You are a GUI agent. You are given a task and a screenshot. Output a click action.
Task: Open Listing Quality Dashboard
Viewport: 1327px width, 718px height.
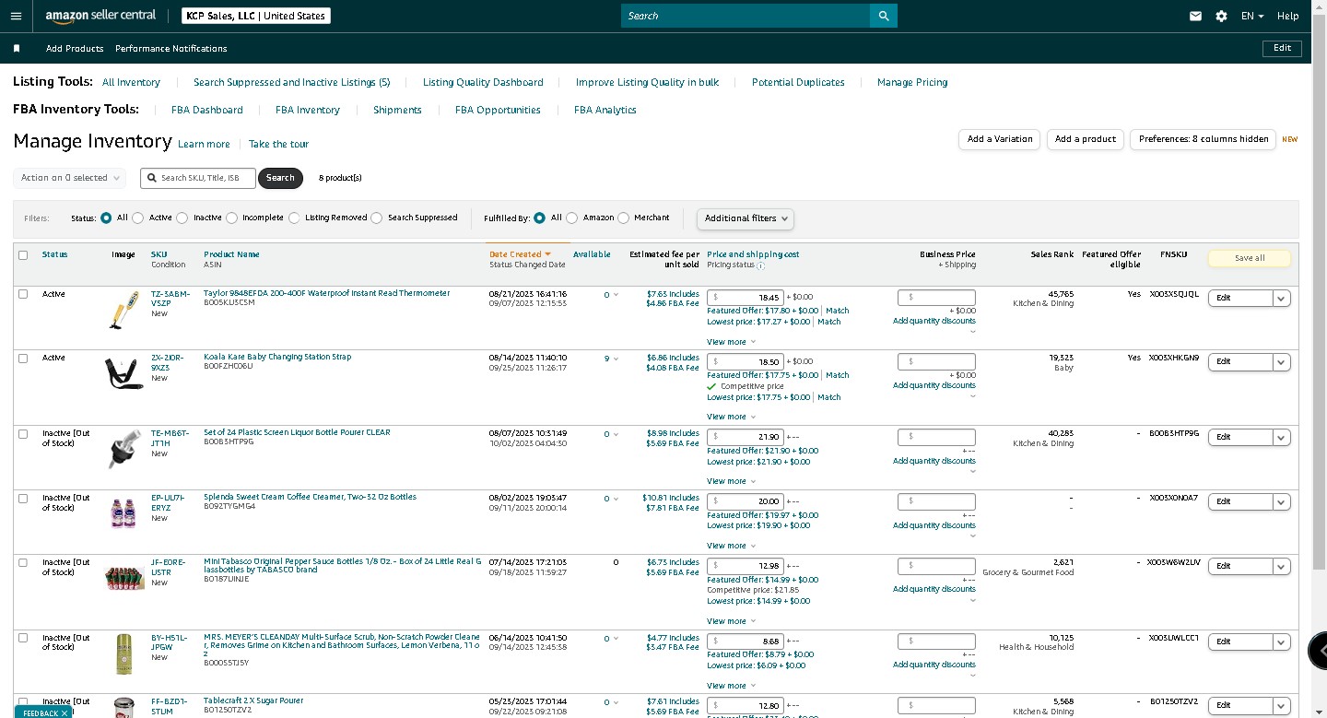pos(483,82)
